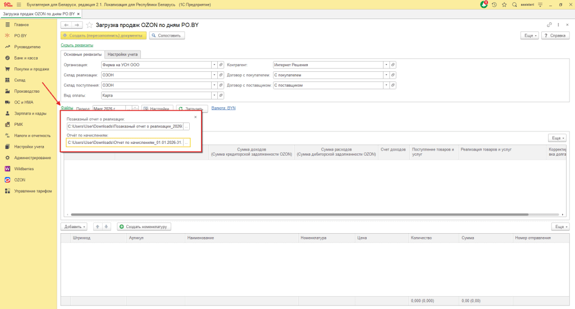Open the top Еще menu beside Справка
The width and height of the screenshot is (575, 309).
tap(530, 35)
